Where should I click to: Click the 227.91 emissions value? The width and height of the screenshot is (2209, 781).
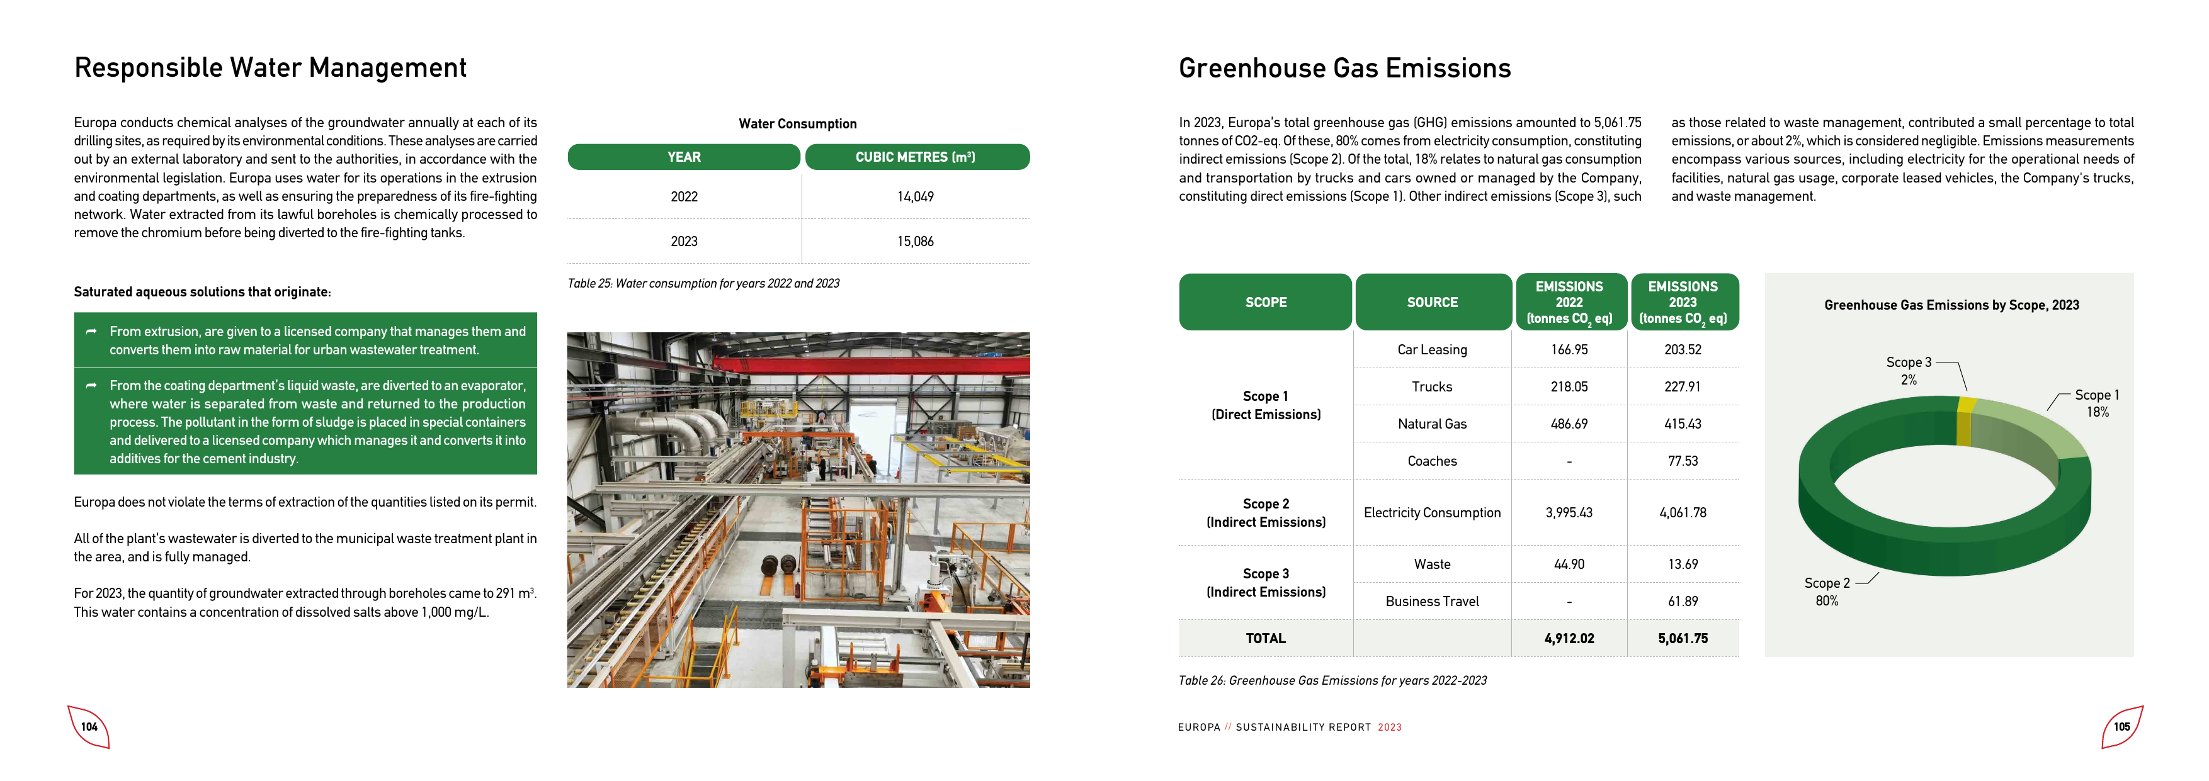pos(1683,386)
